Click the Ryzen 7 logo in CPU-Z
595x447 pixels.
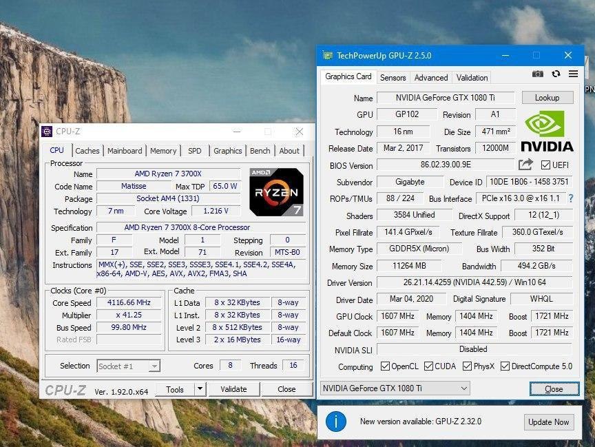pos(276,192)
